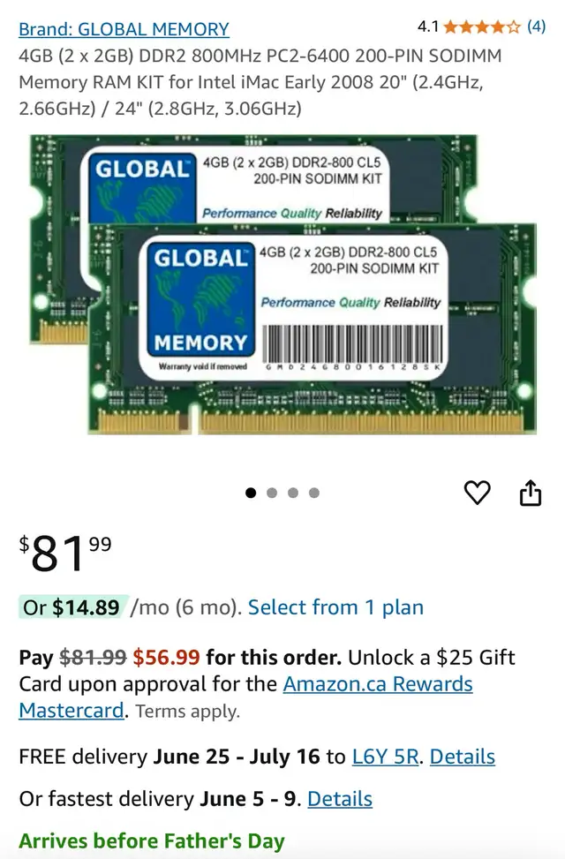Select the first image carousel dot
Image resolution: width=565 pixels, height=859 pixels.
251,493
